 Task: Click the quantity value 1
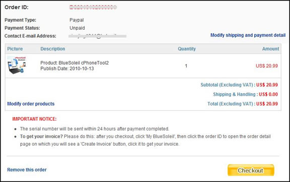(186, 66)
